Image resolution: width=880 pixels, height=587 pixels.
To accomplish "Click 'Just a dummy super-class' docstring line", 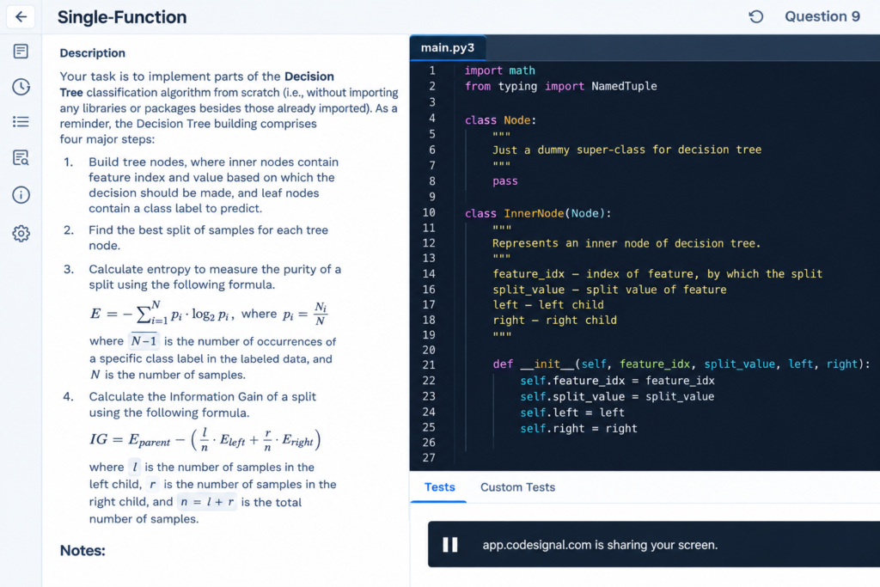I will pyautogui.click(x=626, y=150).
